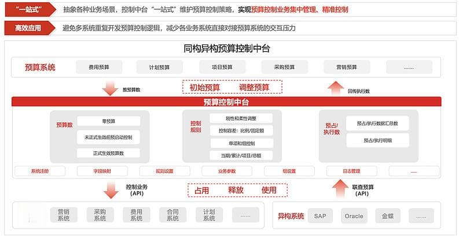
Task: Select the SAP box
Action: (x=320, y=216)
